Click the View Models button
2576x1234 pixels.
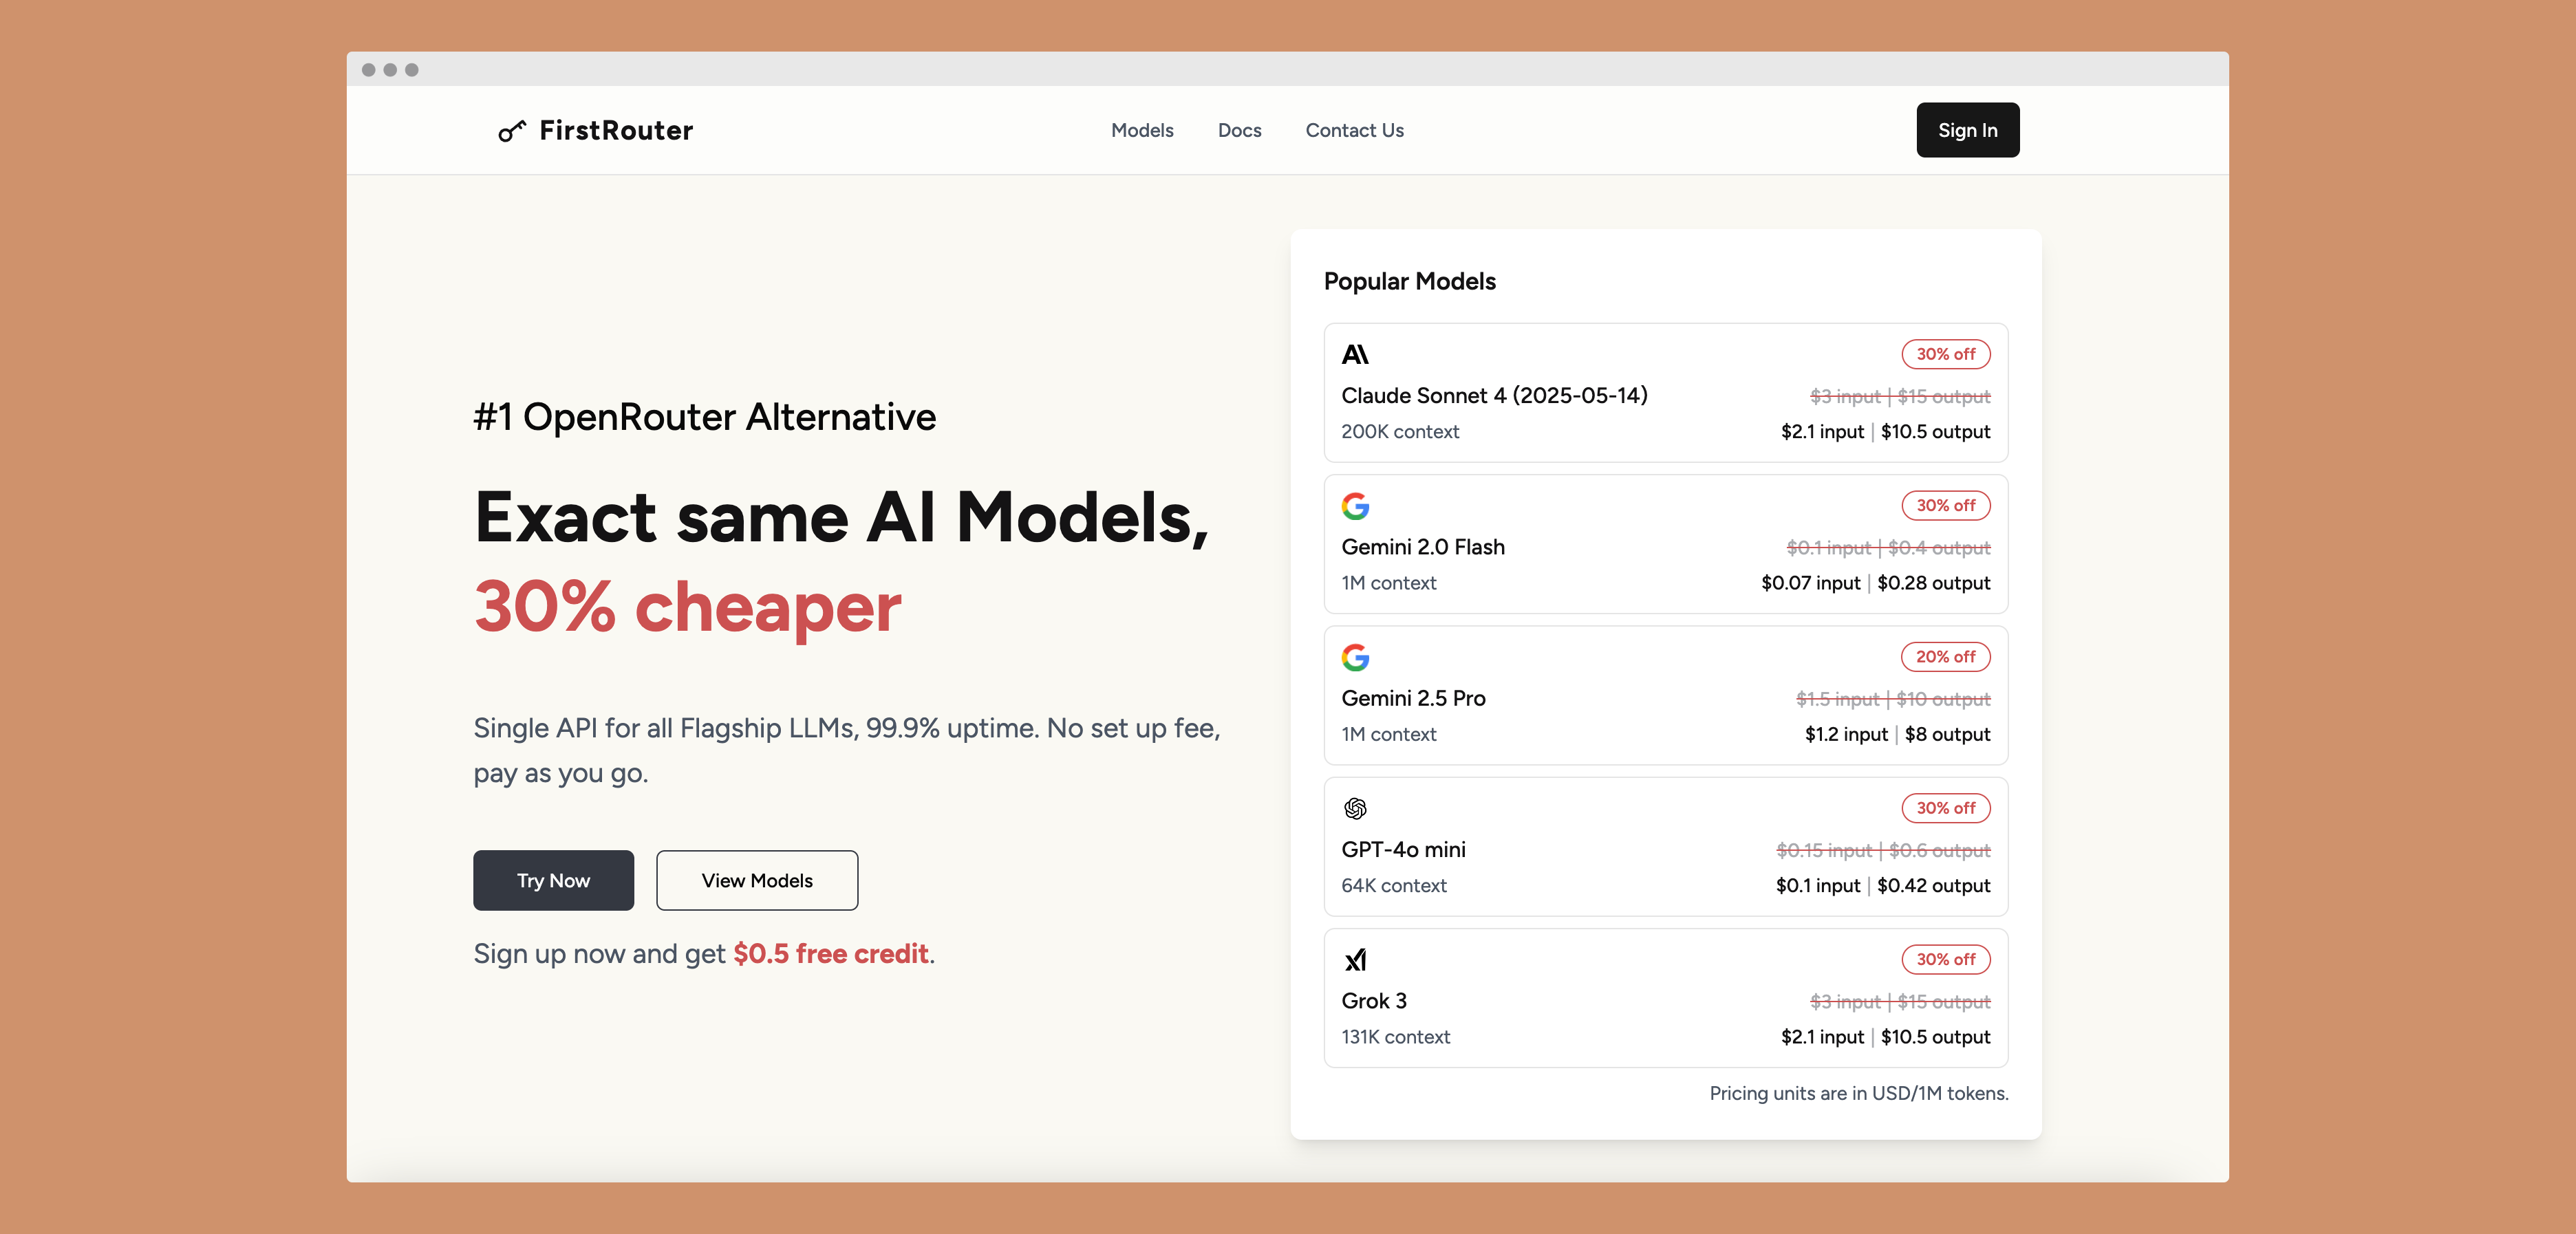[x=757, y=880]
